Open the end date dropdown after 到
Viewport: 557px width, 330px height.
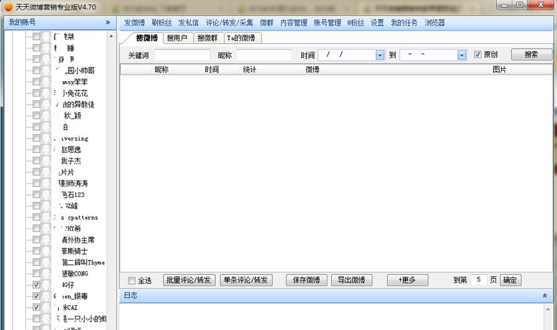[462, 55]
